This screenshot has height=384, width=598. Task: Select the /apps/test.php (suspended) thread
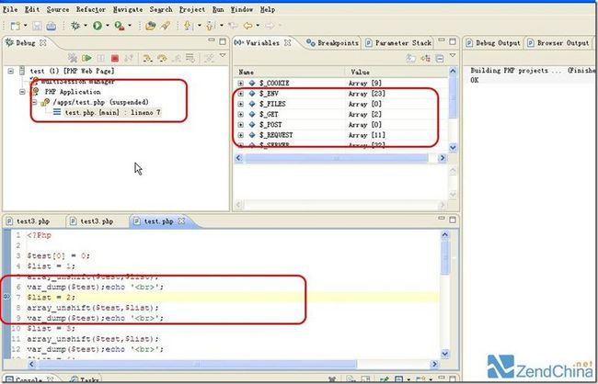click(x=100, y=102)
